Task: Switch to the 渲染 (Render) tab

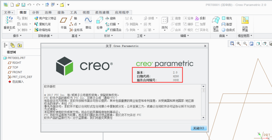Action: click(x=61, y=13)
